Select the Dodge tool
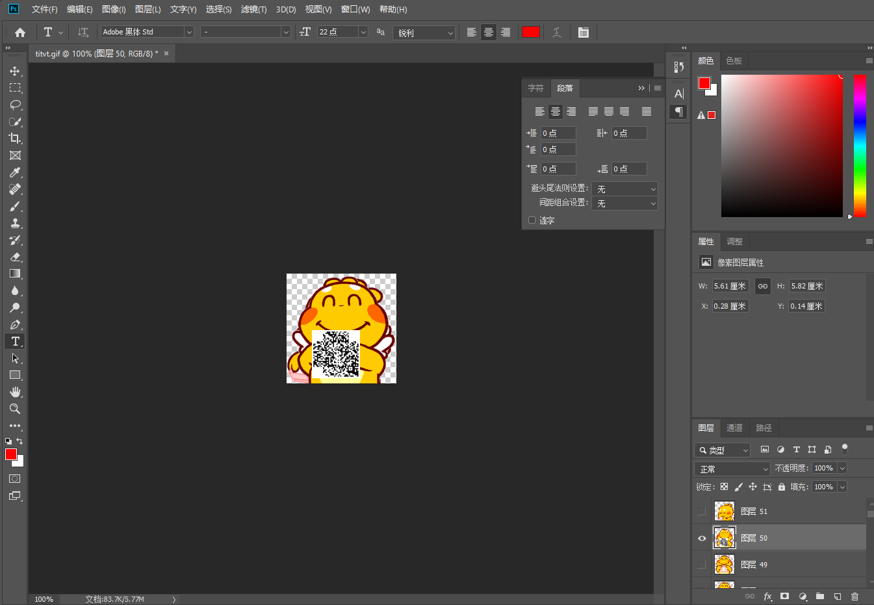The height and width of the screenshot is (605, 874). (x=15, y=307)
